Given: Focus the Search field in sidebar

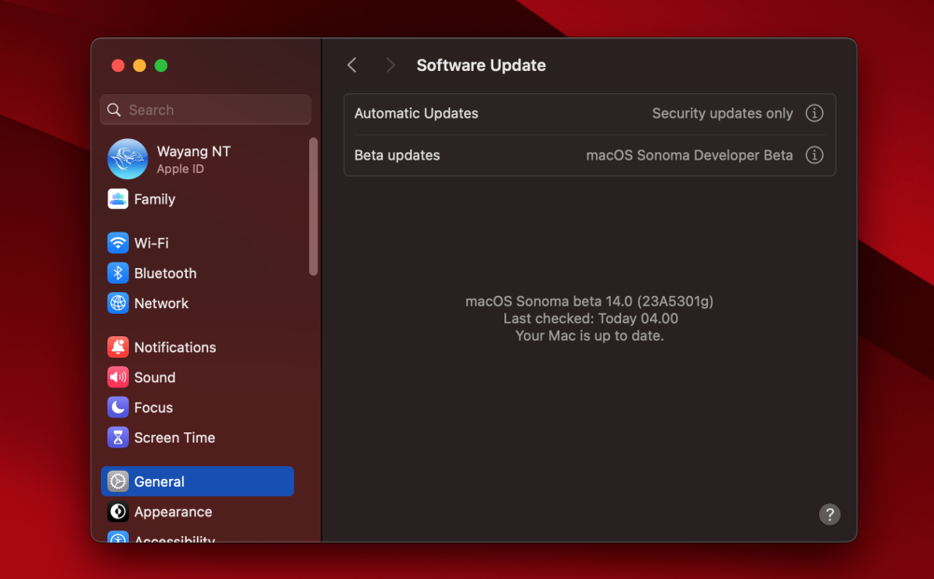Looking at the screenshot, I should (x=205, y=109).
